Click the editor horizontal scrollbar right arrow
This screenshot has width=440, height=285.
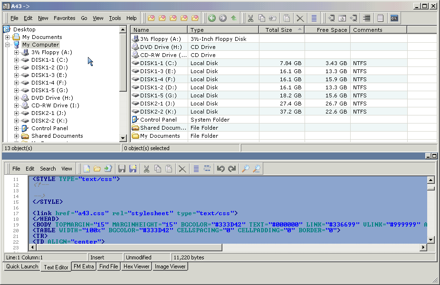click(x=423, y=247)
